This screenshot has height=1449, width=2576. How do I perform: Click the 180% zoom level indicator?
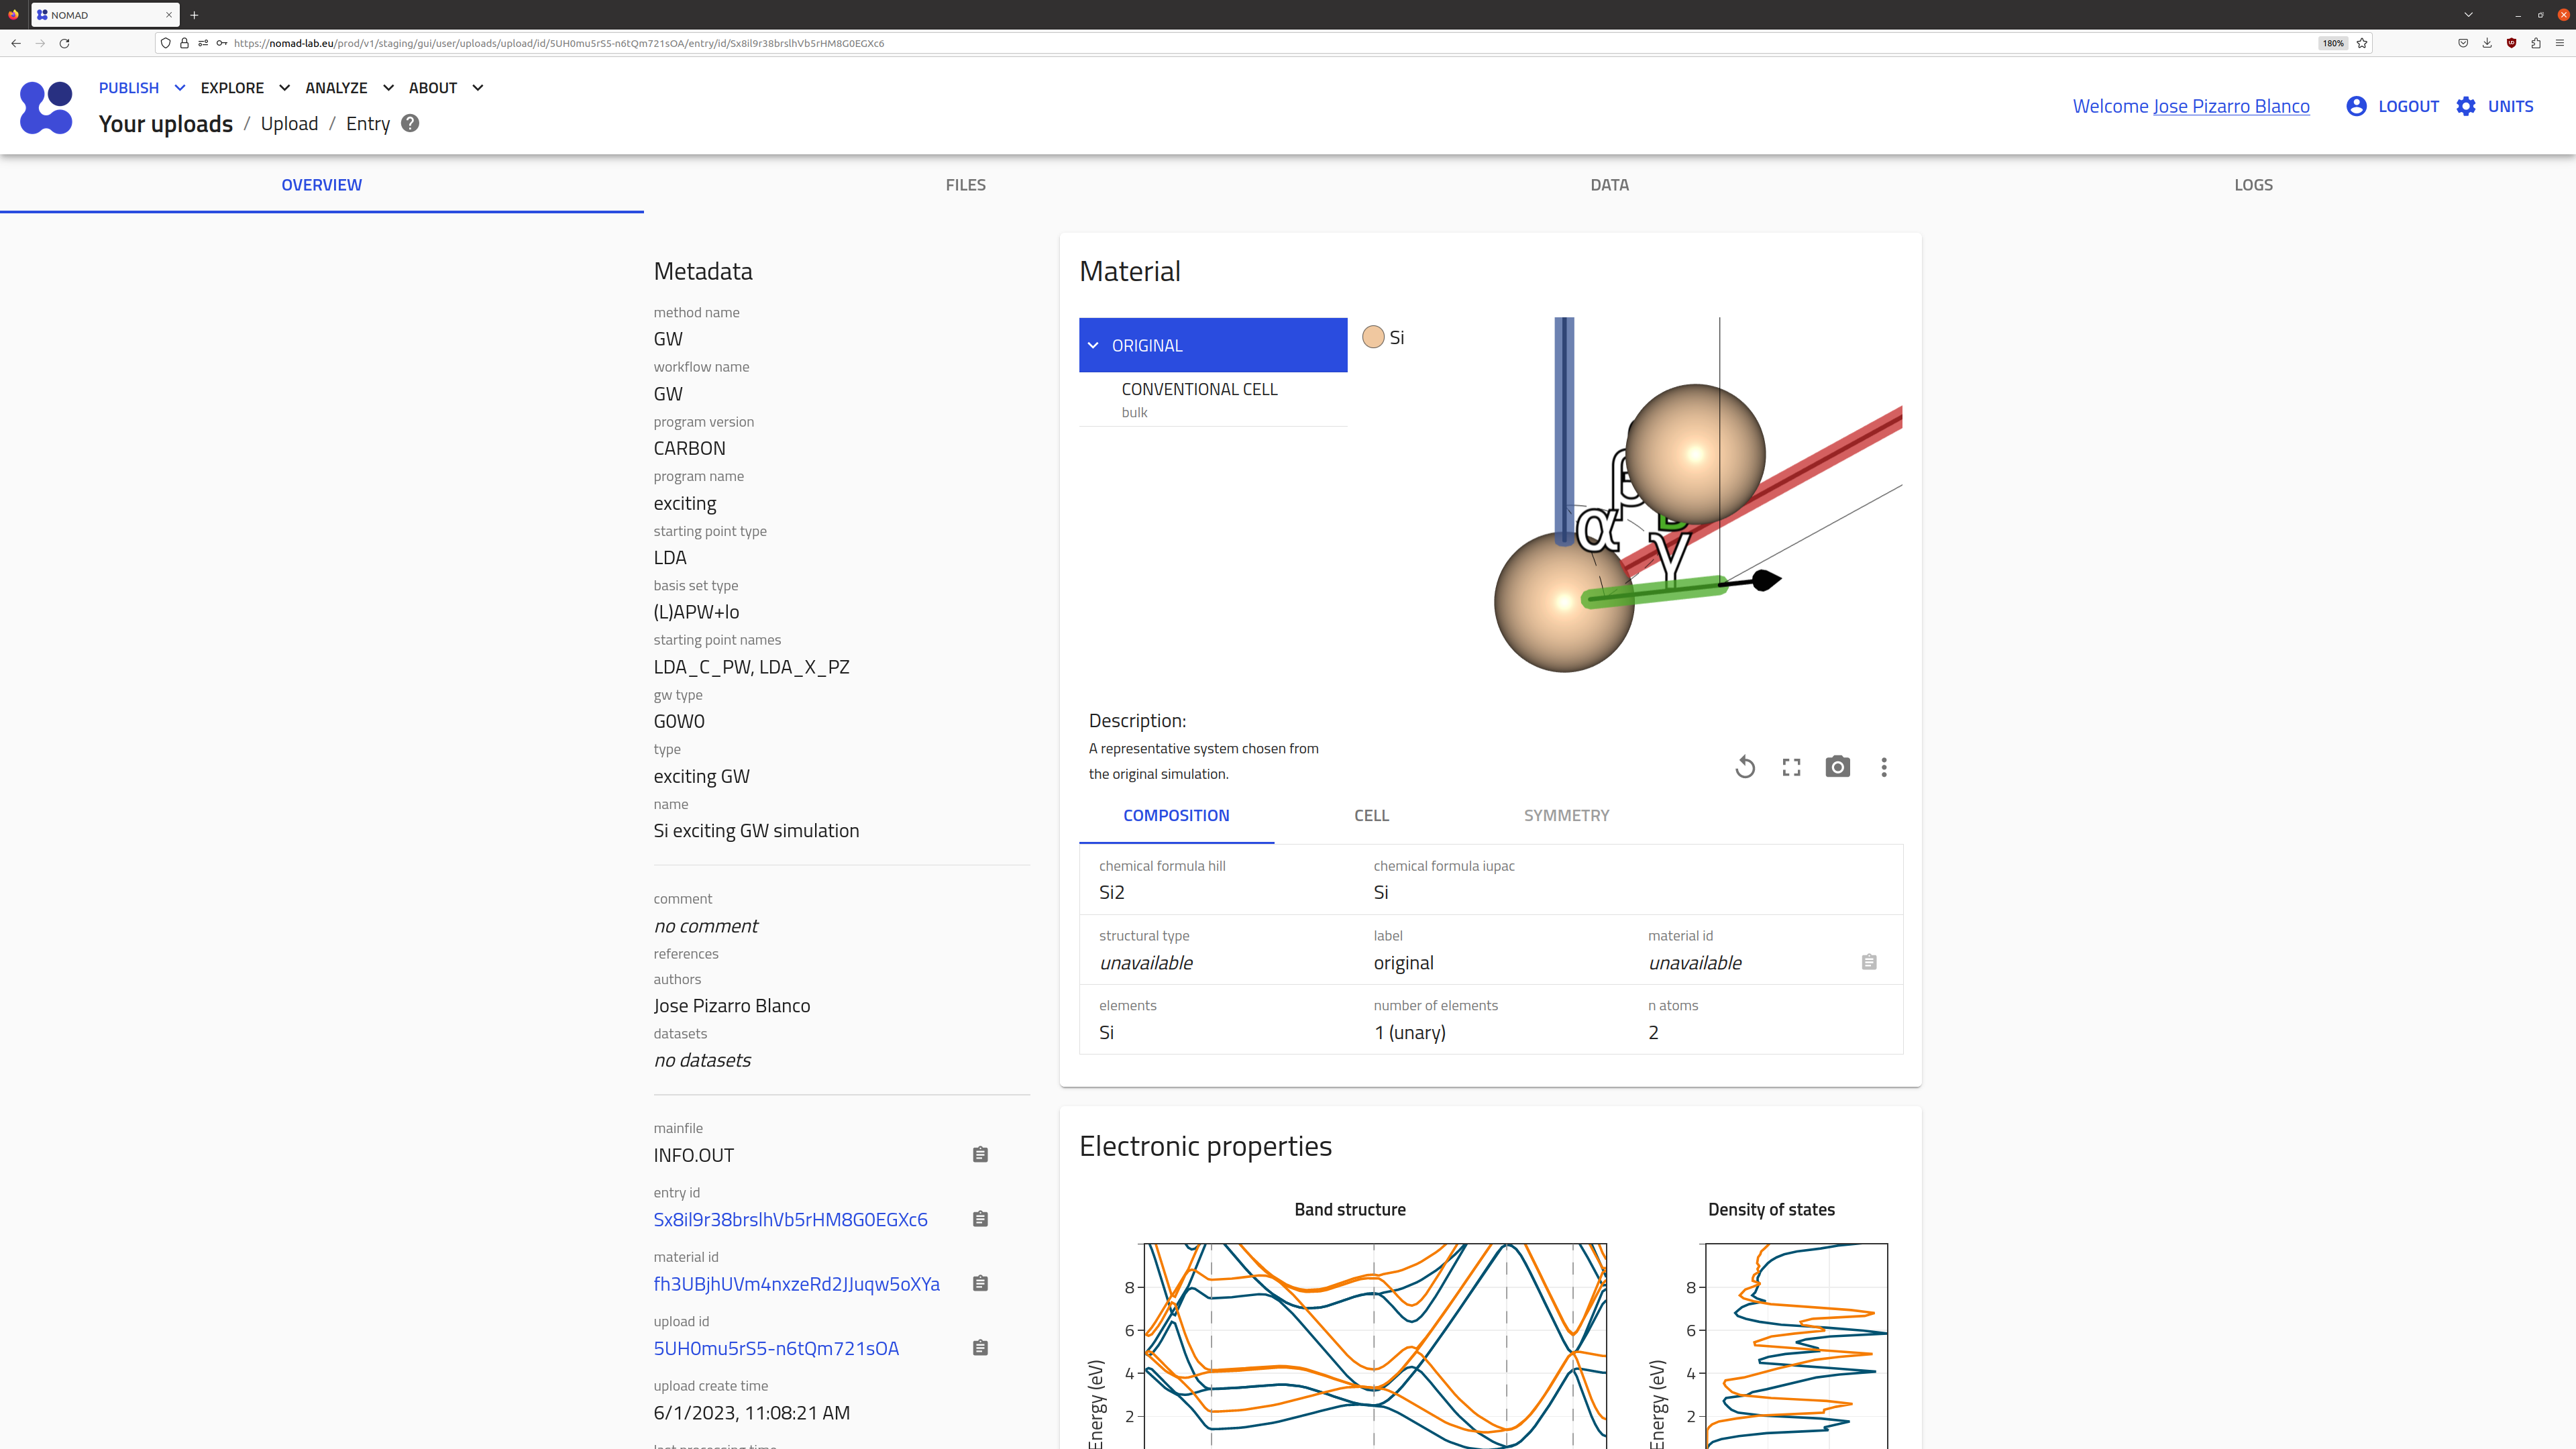[x=2333, y=43]
